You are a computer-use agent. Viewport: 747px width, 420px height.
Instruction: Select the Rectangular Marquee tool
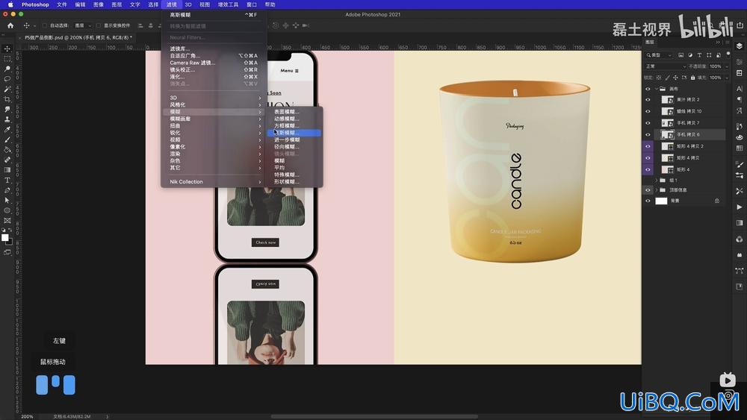7,59
